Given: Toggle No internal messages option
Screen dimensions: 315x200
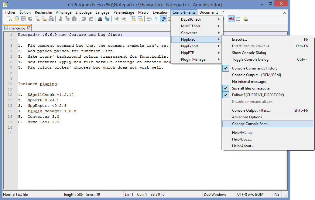Looking at the screenshot, I should click(268, 82).
